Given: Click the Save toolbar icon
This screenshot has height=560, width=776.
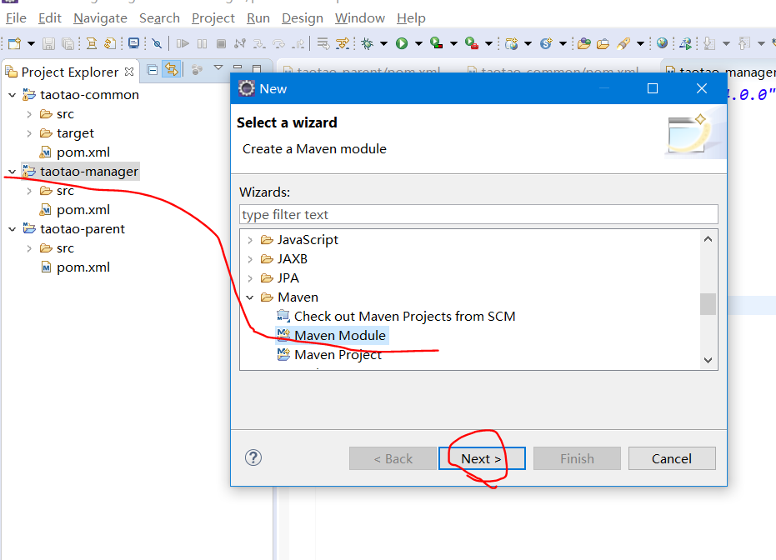Looking at the screenshot, I should [48, 43].
